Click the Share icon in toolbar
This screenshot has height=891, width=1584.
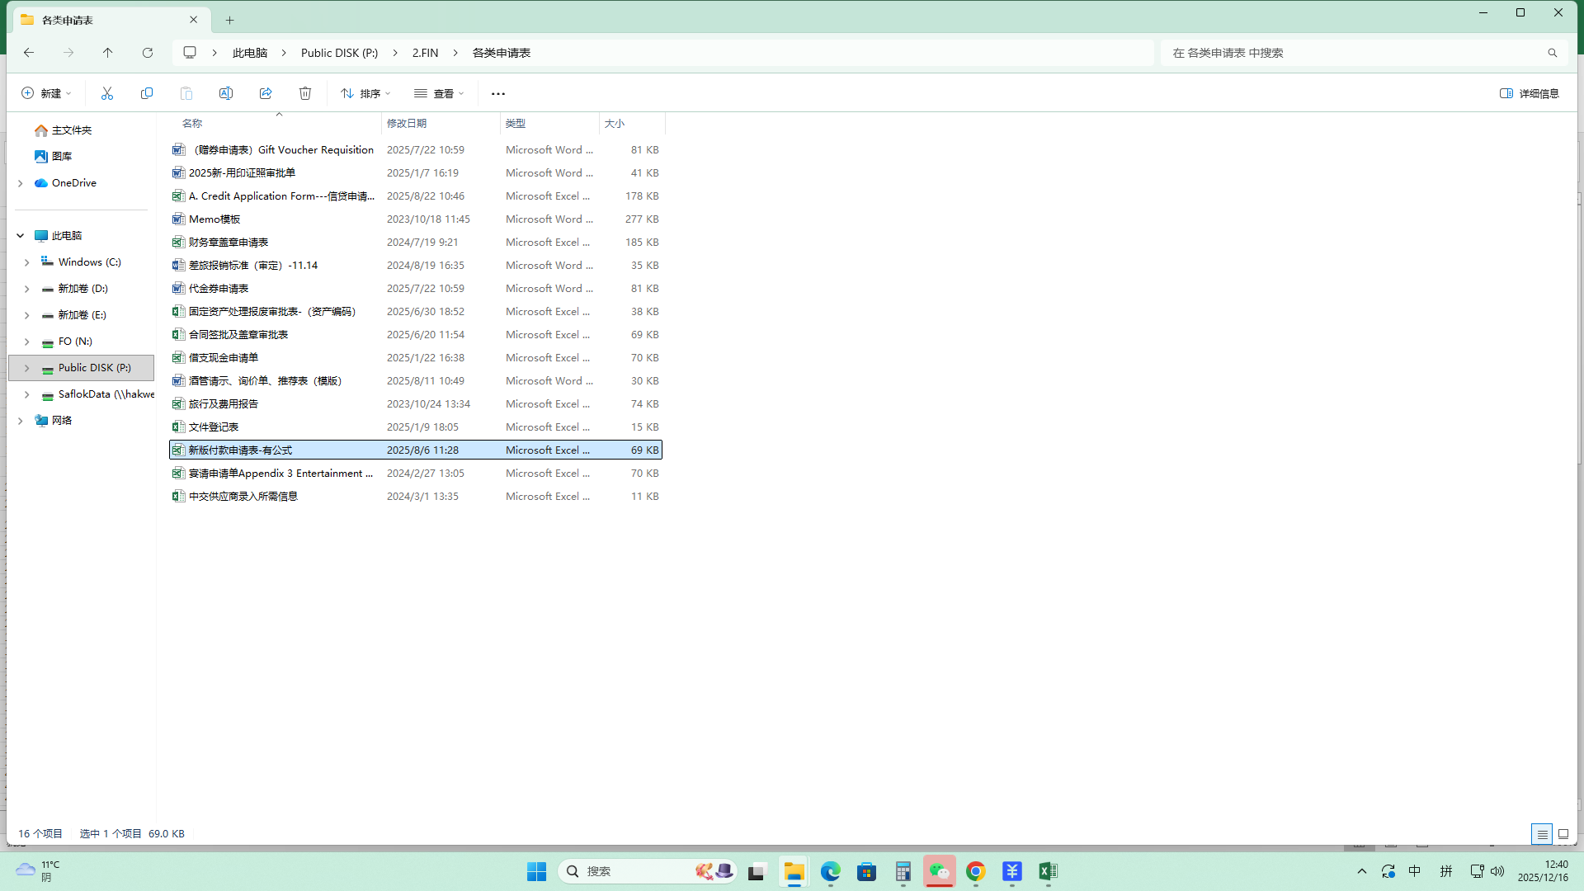(x=266, y=93)
